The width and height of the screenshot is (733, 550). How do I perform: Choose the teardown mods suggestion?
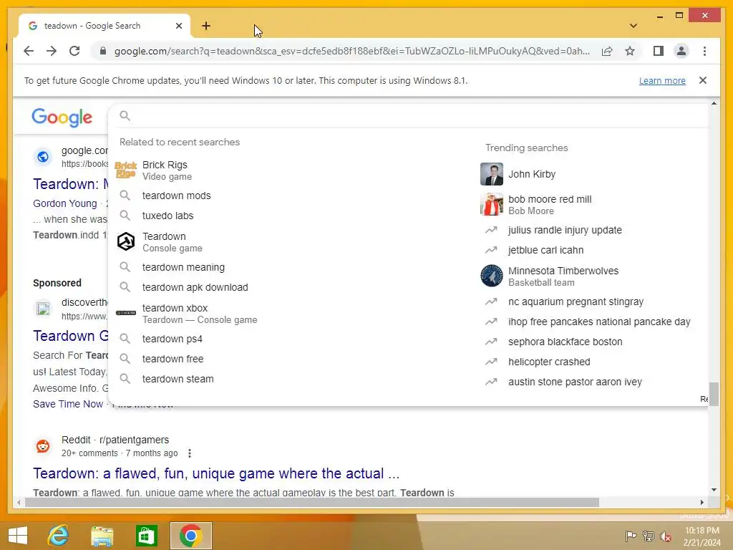pyautogui.click(x=290, y=196)
